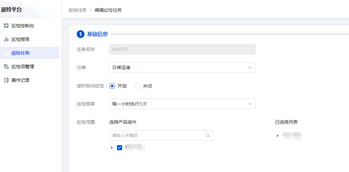This screenshot has height=172, width=349.
Task: Click the 巡检平台 title
Action: tap(12, 9)
